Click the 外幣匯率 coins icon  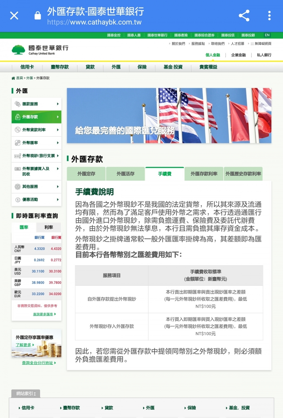click(x=17, y=143)
